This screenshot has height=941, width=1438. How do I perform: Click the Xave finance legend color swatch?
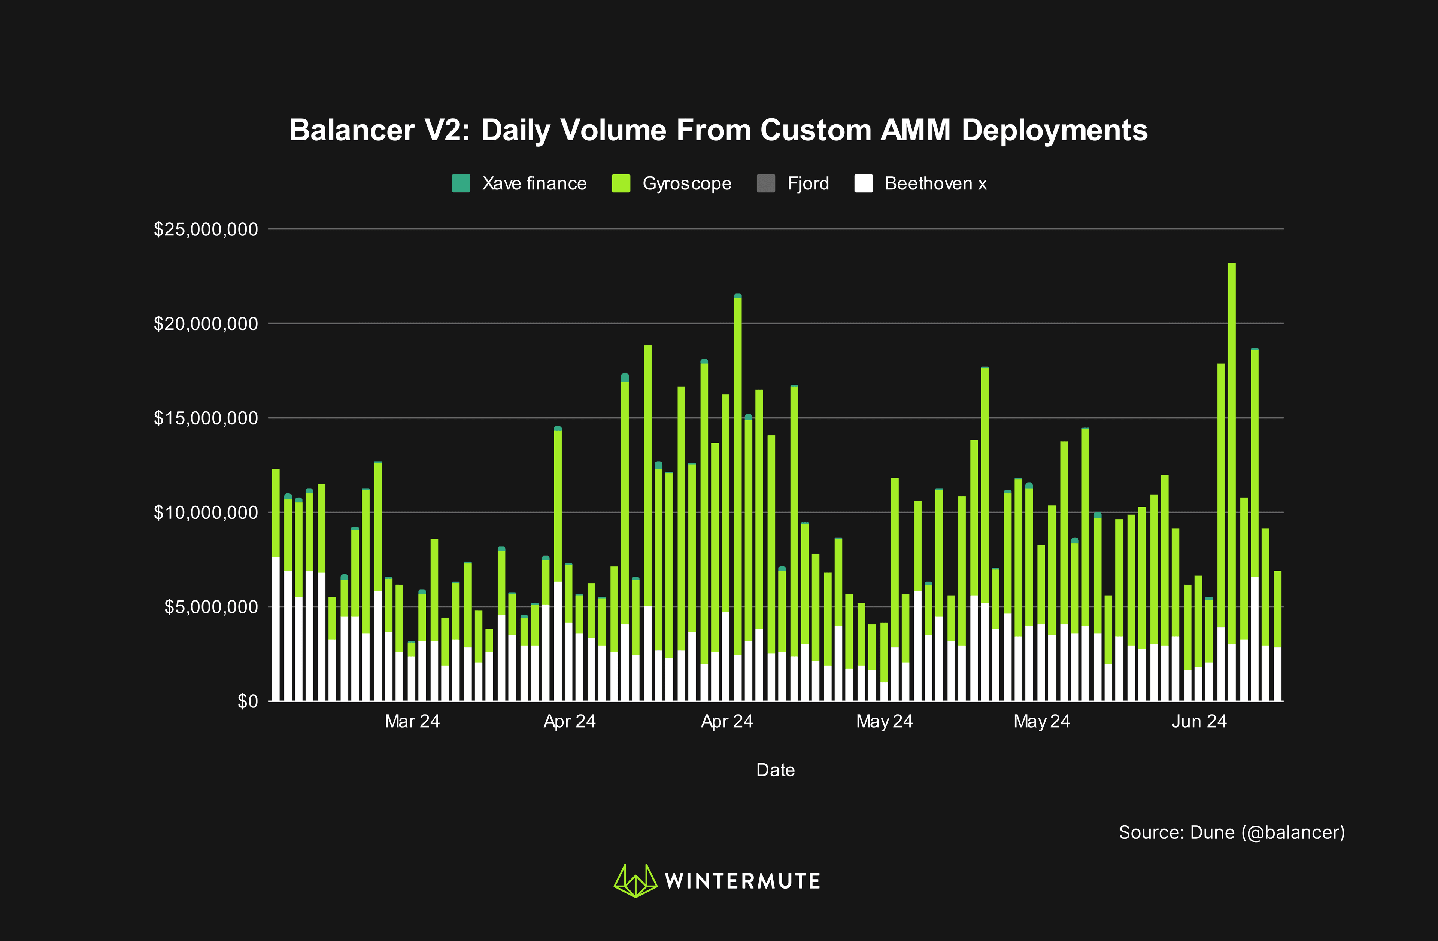[461, 184]
